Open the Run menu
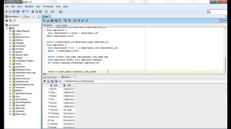The image size is (231, 129). click(x=38, y=6)
